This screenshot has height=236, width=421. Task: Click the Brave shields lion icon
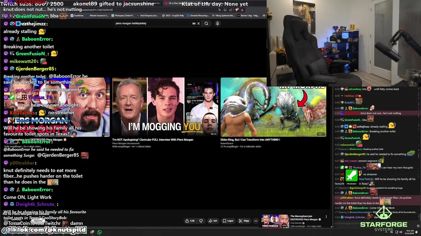pyautogui.click(x=237, y=10)
